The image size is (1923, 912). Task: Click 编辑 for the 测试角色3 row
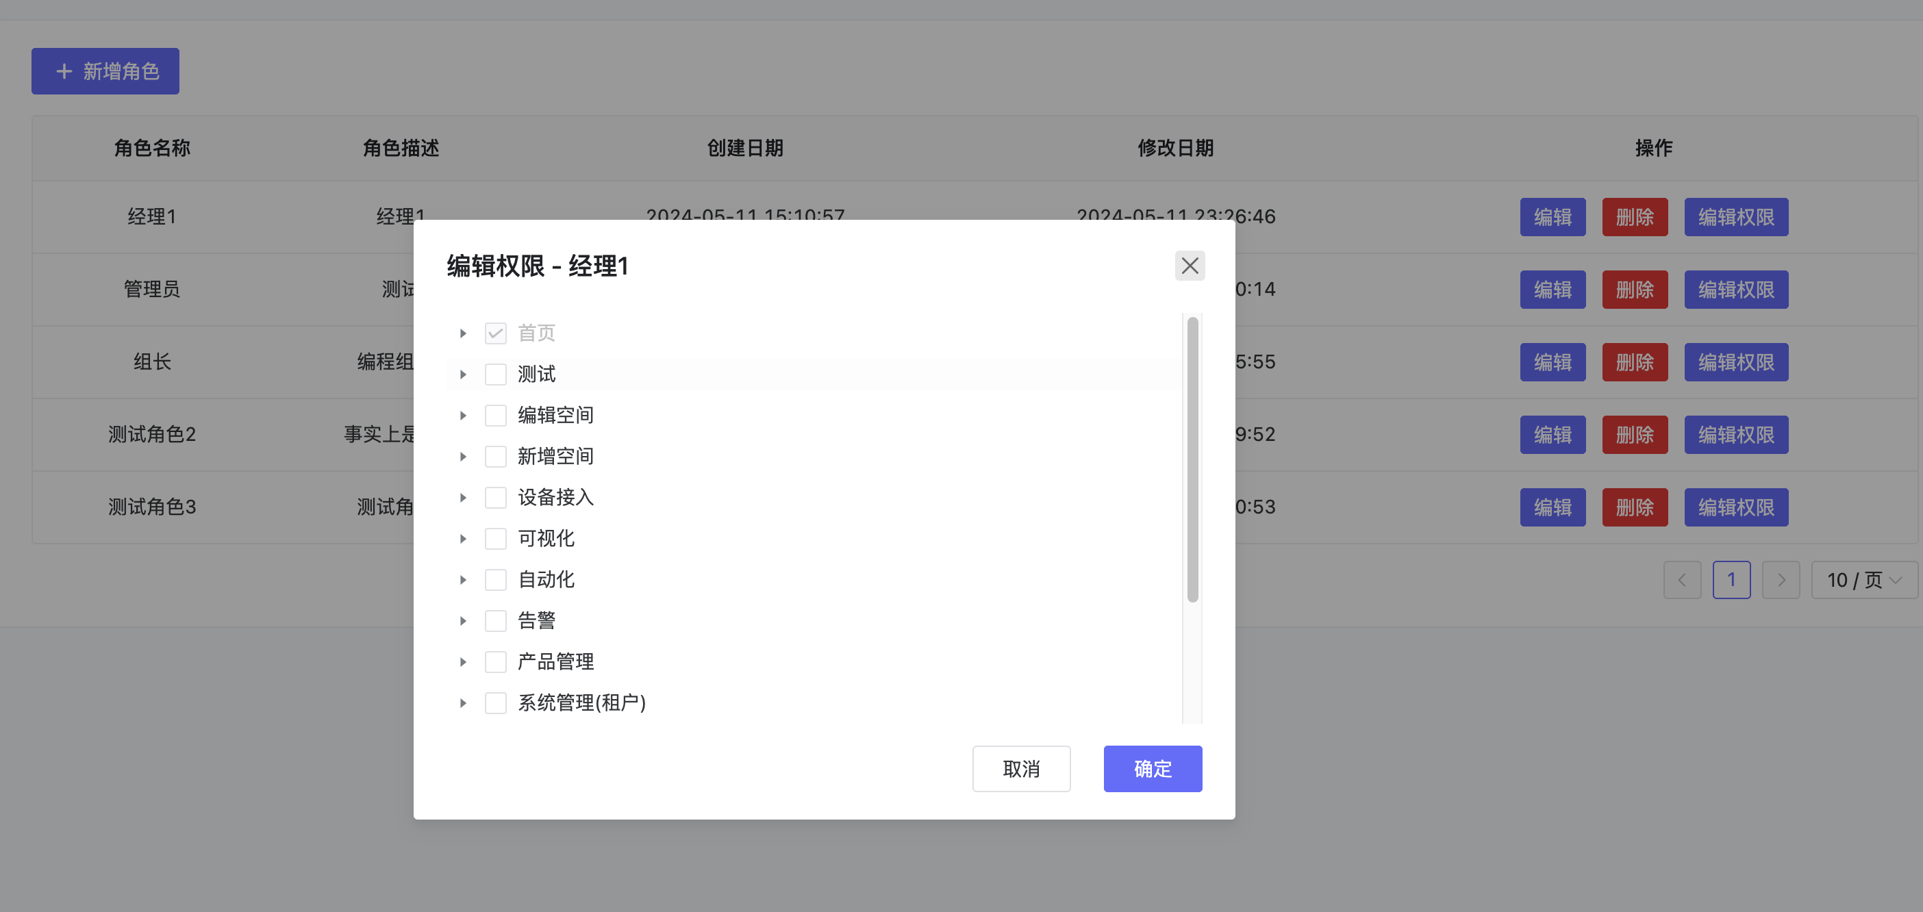pyautogui.click(x=1552, y=507)
